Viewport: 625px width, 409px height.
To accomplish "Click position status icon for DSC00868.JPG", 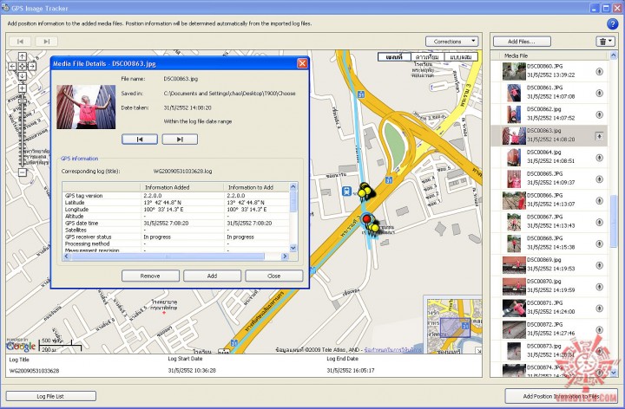I will pos(599,243).
